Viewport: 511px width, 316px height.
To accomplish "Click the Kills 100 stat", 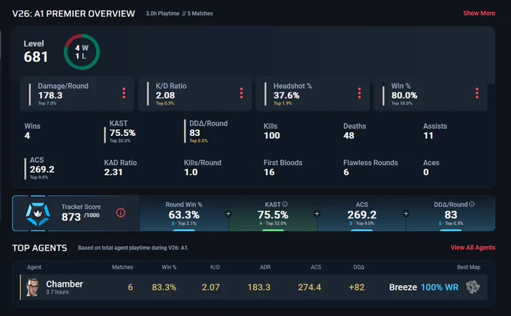I will coord(272,131).
